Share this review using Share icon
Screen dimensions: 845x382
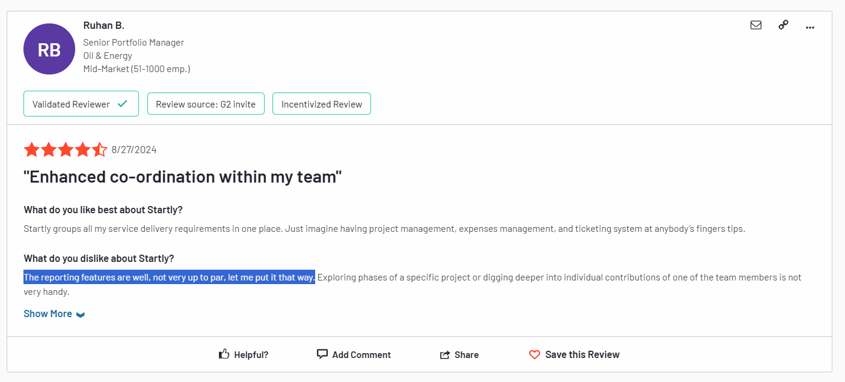(445, 355)
